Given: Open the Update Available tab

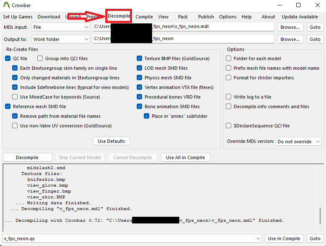Looking at the screenshot, I should pos(300,17).
